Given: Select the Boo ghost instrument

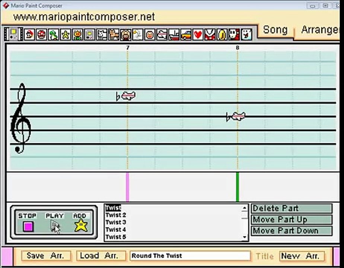Looking at the screenshot, I should [246, 35].
